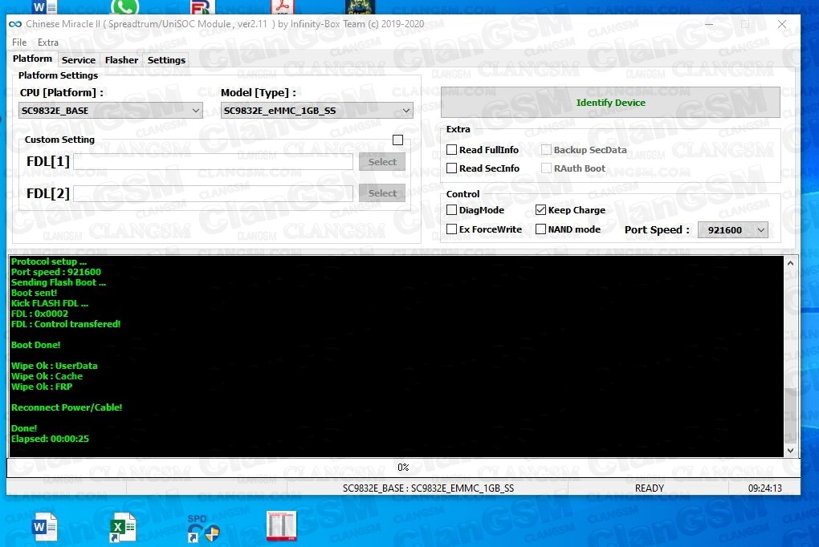Click the 'Boot Done!' log line

tap(35, 345)
